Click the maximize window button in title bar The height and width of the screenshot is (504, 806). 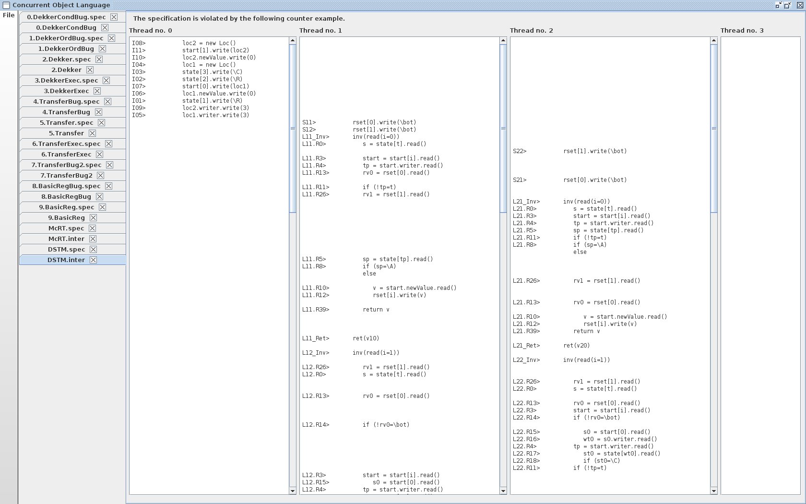(788, 5)
